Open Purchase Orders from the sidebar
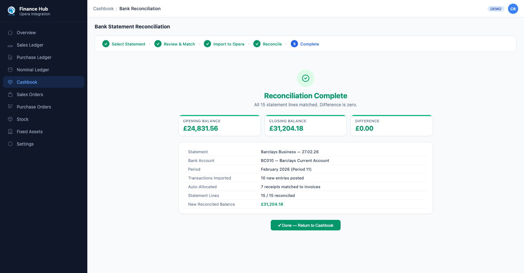Image resolution: width=524 pixels, height=273 pixels. pyautogui.click(x=34, y=107)
